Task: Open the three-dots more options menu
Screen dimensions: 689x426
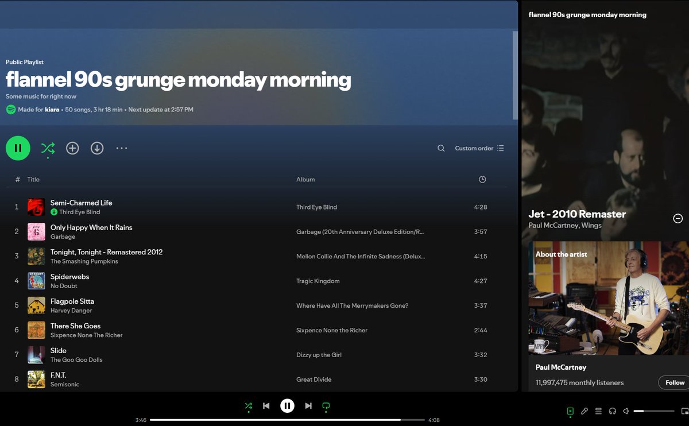Action: [122, 148]
